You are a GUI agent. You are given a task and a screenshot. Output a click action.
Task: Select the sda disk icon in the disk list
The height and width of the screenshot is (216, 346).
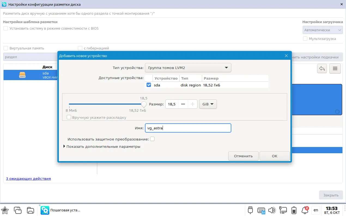click(x=22, y=75)
